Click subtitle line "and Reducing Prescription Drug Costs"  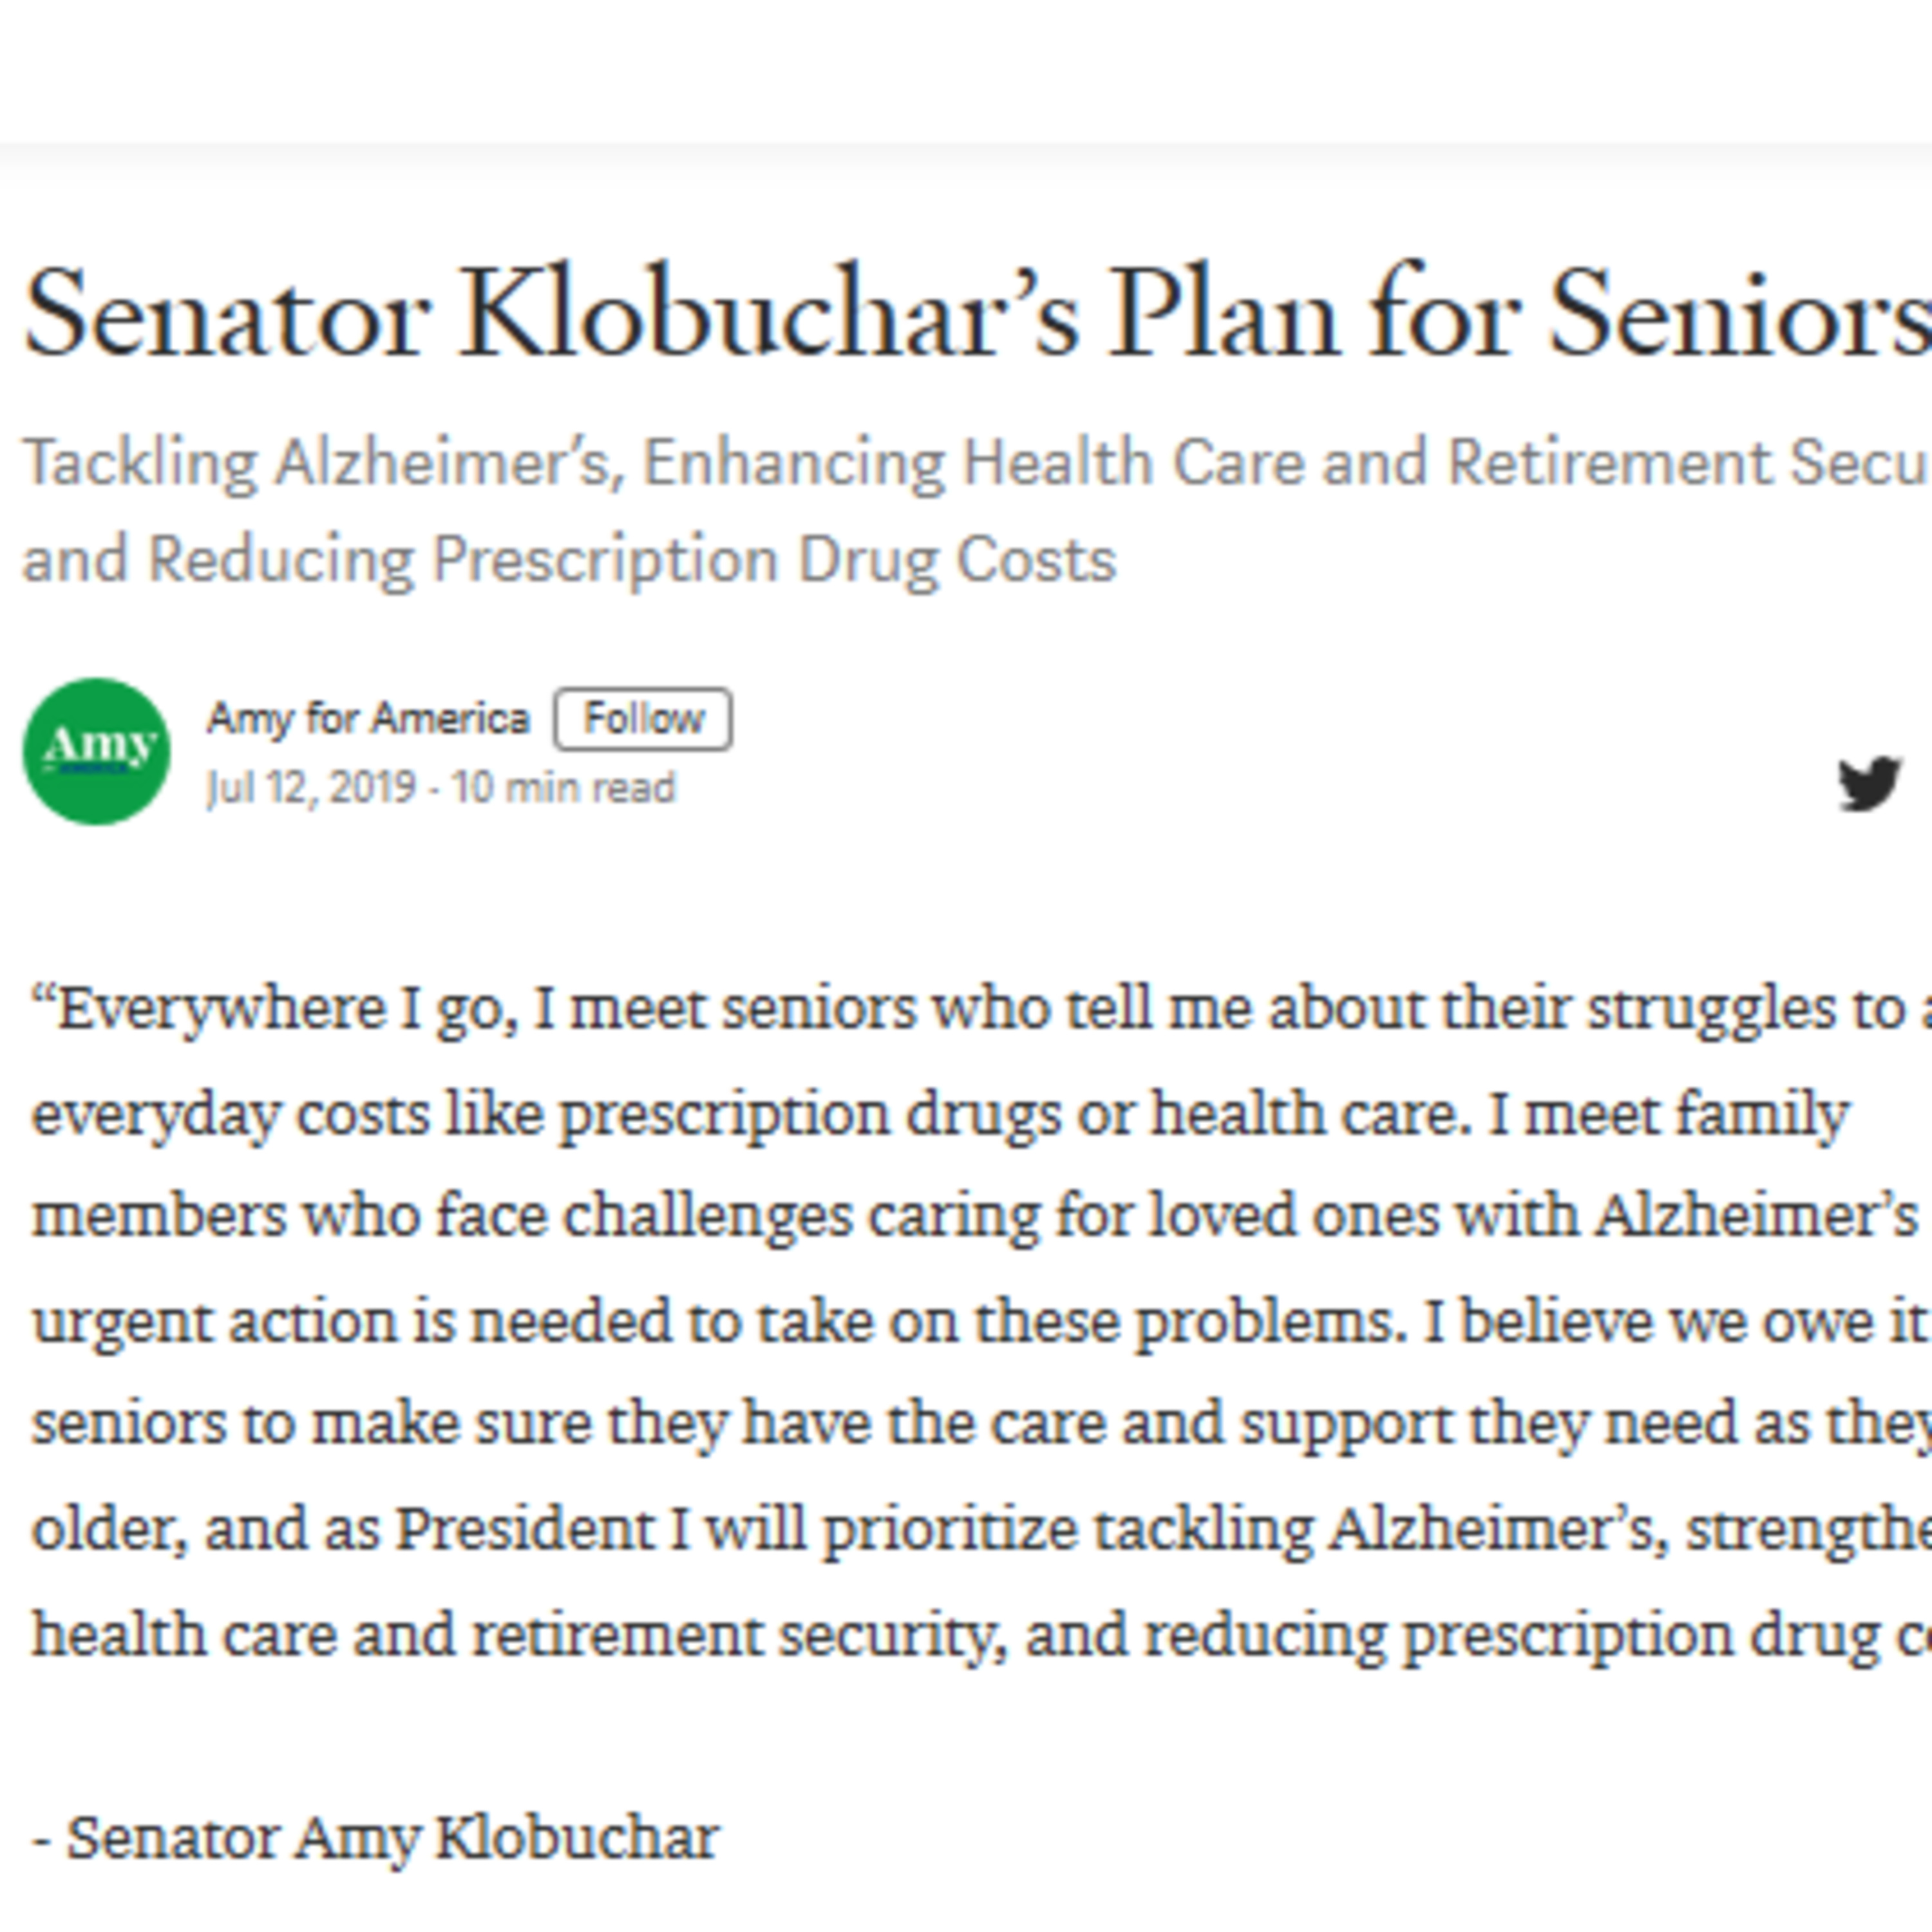[x=568, y=559]
